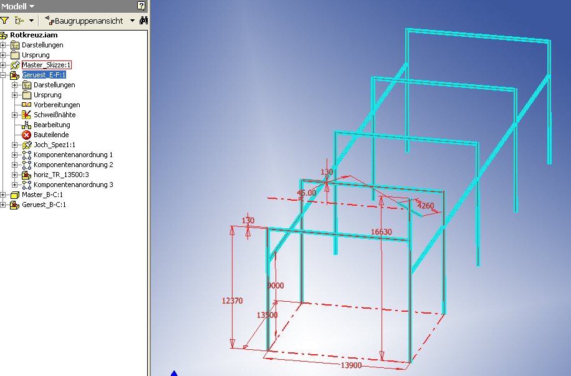Click tree structure display icon
The image size is (571, 376).
(19, 21)
